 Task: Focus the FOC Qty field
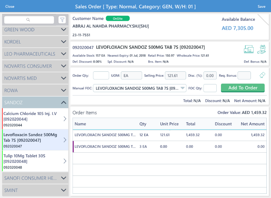point(210,88)
